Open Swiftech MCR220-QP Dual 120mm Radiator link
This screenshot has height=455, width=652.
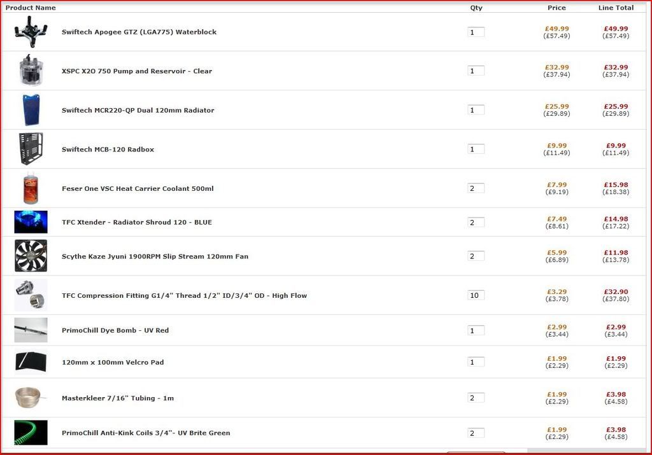pos(138,110)
